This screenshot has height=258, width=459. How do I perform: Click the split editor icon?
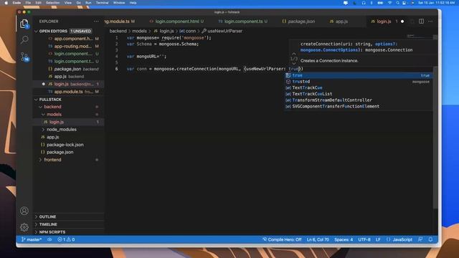click(421, 21)
